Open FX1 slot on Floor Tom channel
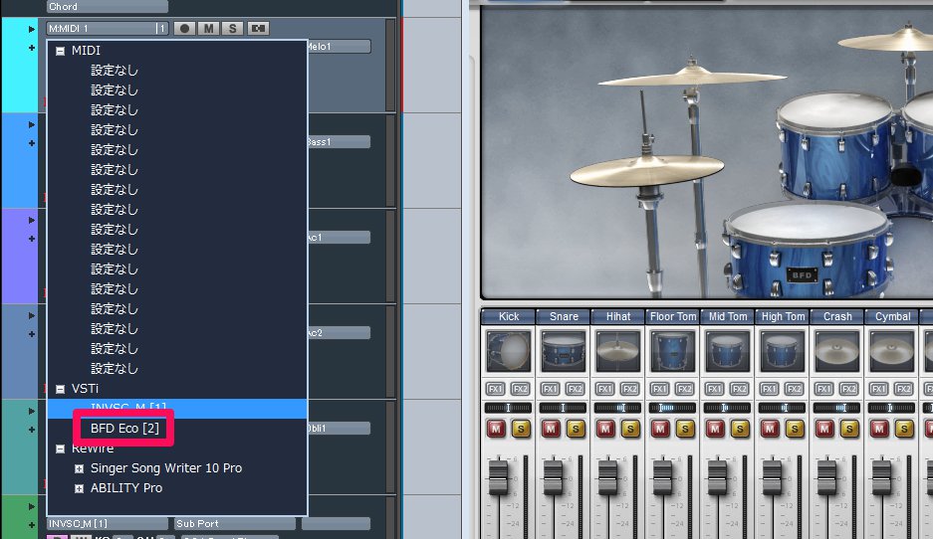 [x=659, y=389]
